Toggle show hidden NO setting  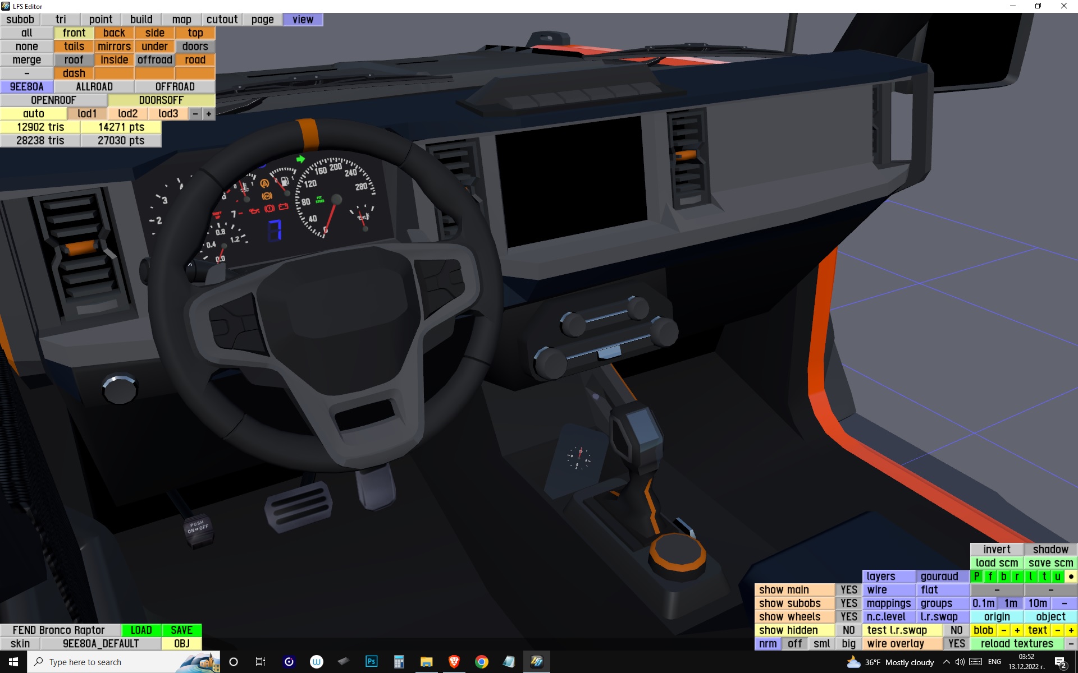[848, 630]
